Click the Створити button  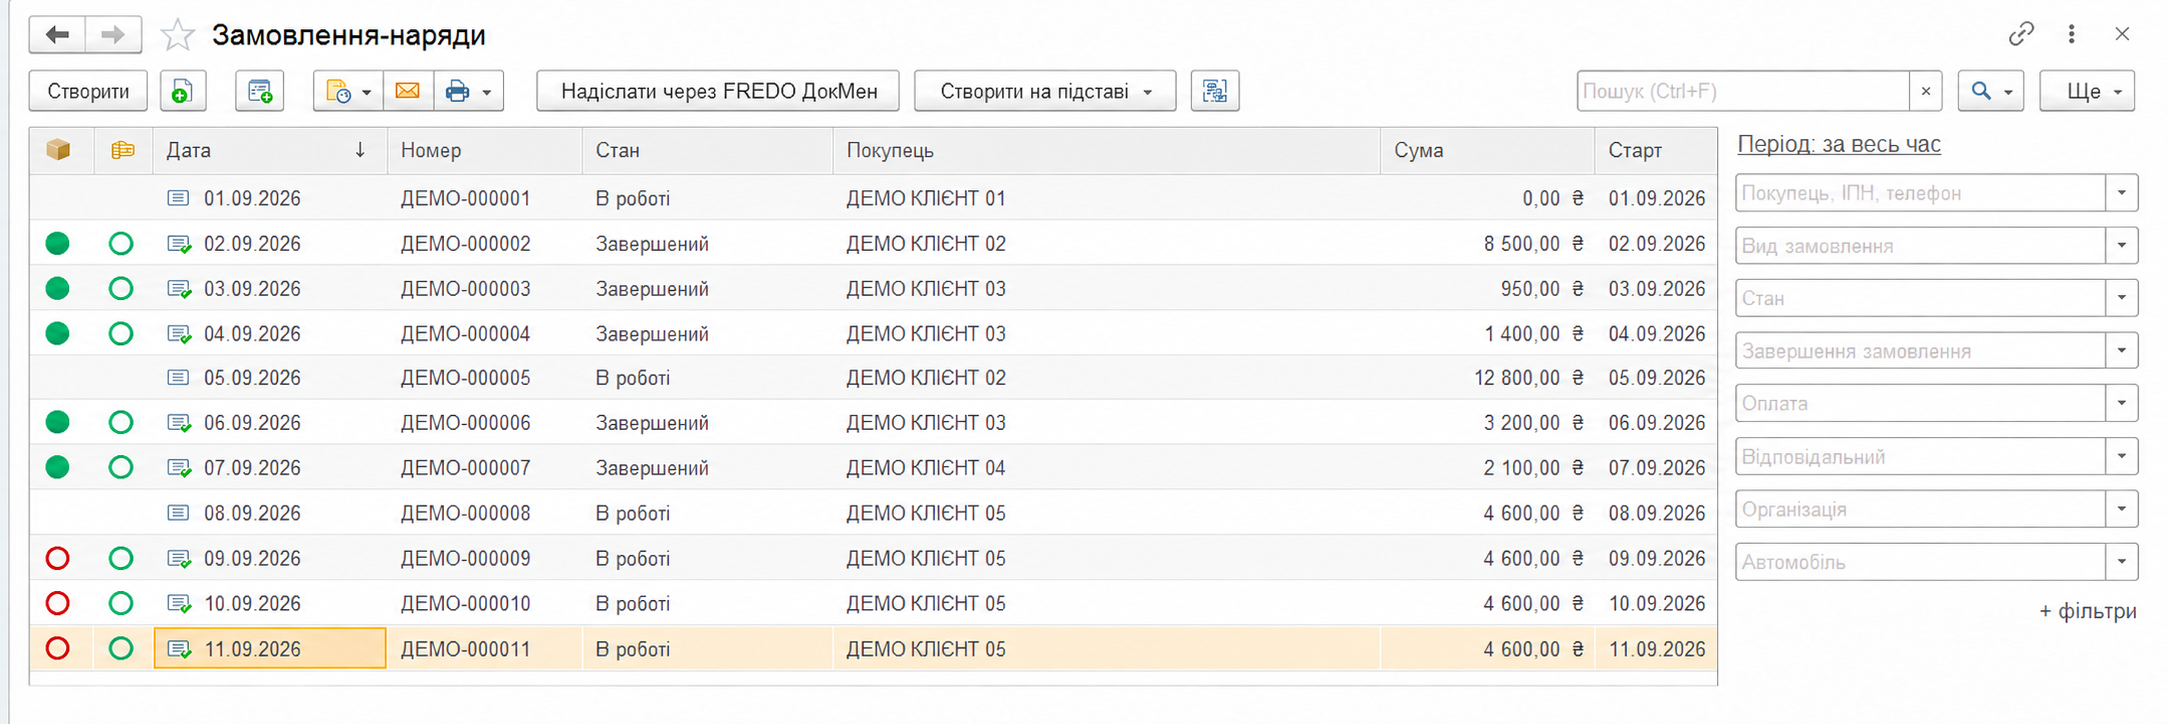pos(88,91)
